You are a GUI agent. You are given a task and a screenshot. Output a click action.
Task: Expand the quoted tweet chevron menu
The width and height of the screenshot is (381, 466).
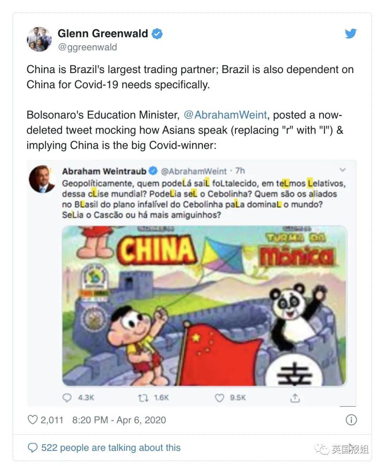[342, 170]
